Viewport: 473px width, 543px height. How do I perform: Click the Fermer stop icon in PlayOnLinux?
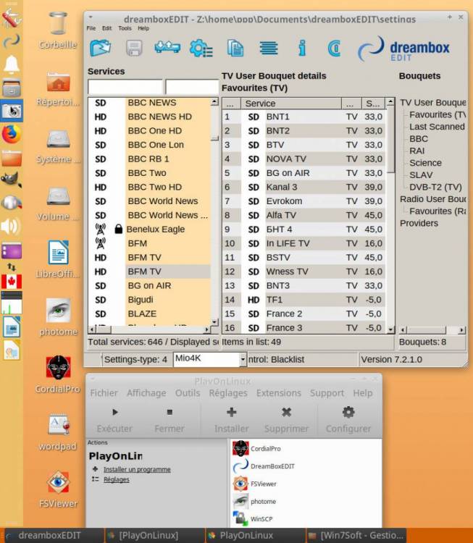pyautogui.click(x=169, y=412)
